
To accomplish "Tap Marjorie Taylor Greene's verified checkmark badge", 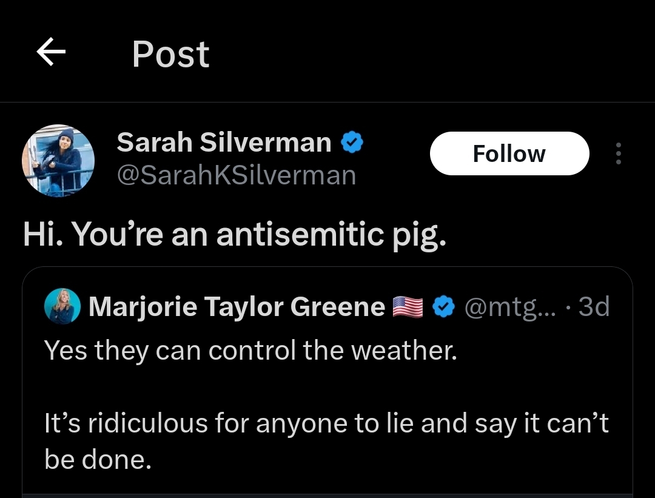I will [x=443, y=307].
